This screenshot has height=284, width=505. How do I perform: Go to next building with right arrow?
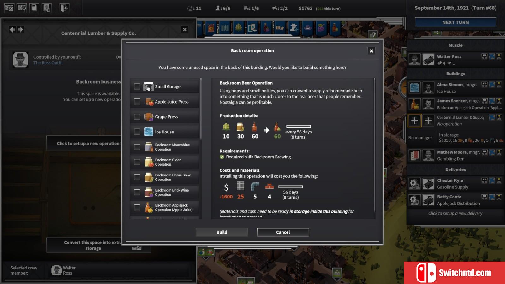pyautogui.click(x=21, y=29)
